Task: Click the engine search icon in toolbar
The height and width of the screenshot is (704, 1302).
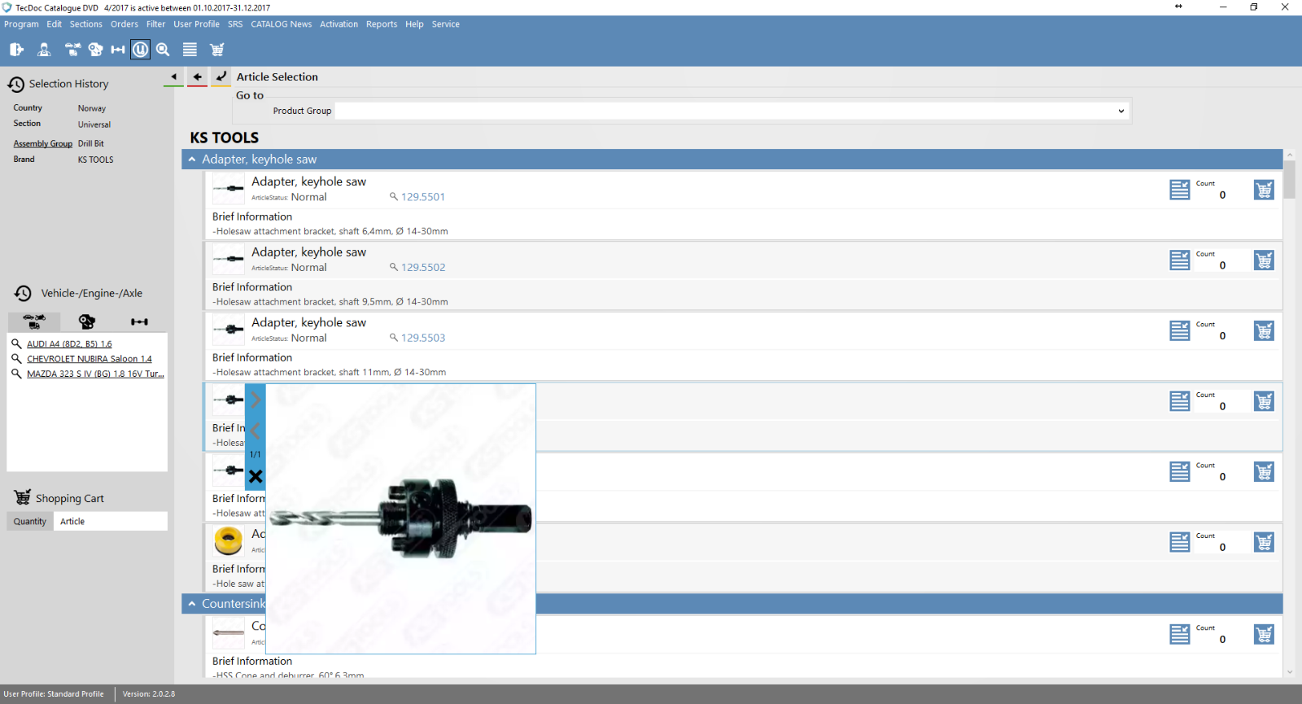Action: (95, 50)
